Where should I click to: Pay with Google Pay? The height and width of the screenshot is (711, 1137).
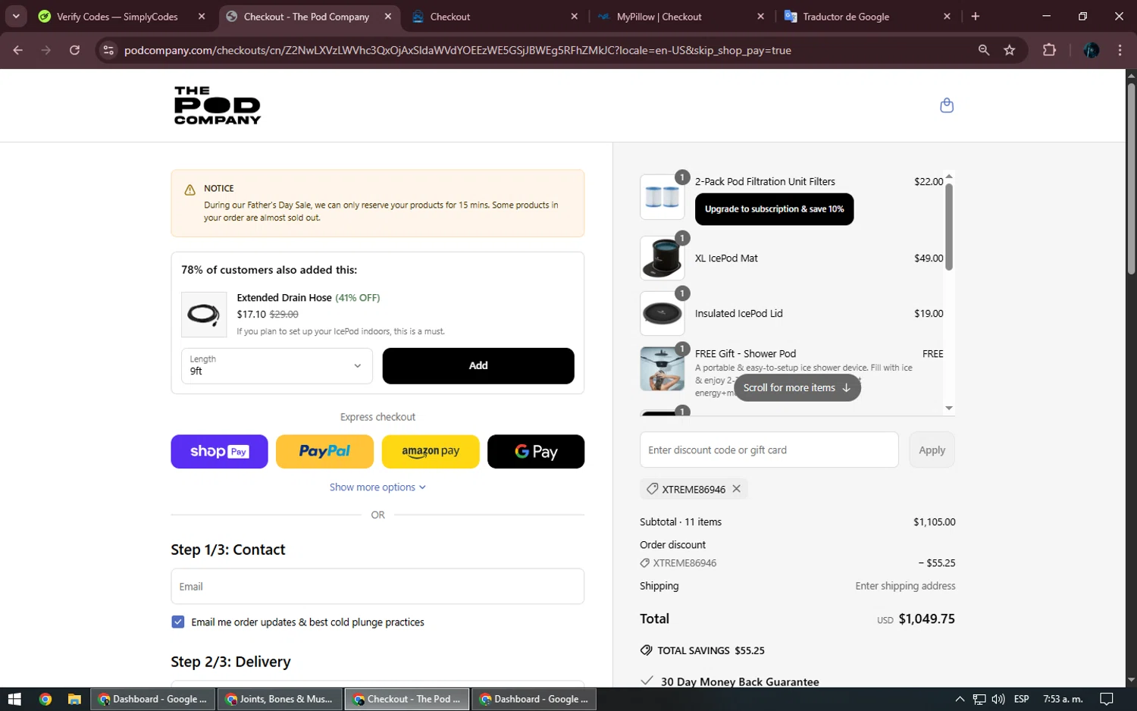(x=536, y=451)
